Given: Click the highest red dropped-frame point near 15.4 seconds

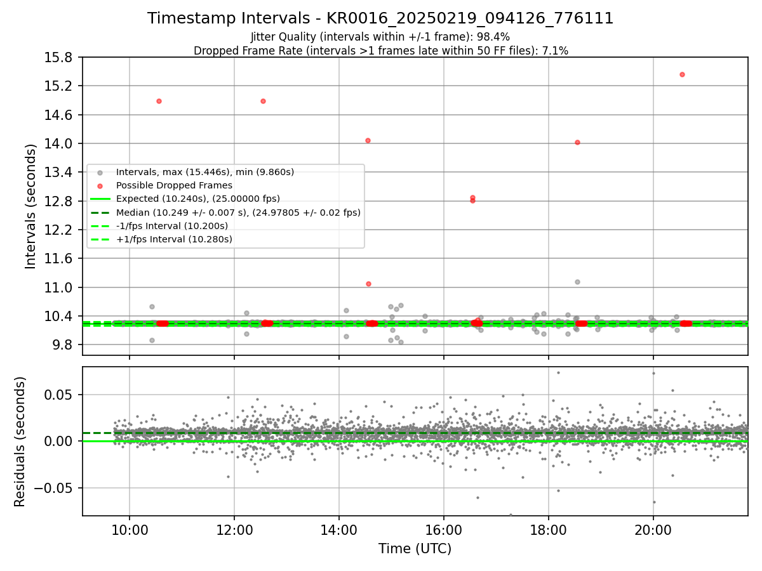Looking at the screenshot, I should tap(682, 74).
